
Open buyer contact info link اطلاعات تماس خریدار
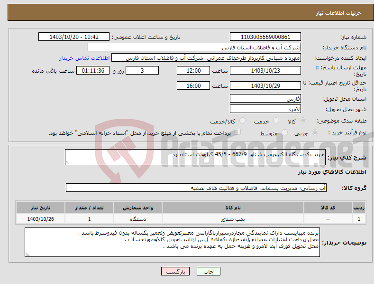pyautogui.click(x=84, y=58)
